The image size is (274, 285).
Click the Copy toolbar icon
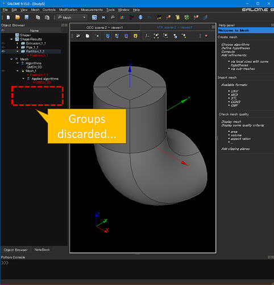pyautogui.click(x=38, y=18)
